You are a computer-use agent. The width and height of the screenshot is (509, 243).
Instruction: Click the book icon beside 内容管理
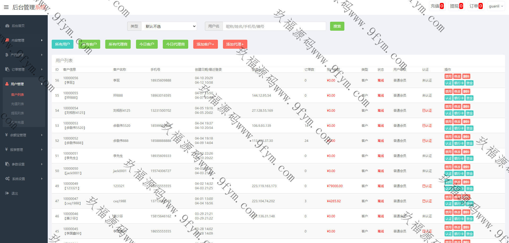[7, 40]
